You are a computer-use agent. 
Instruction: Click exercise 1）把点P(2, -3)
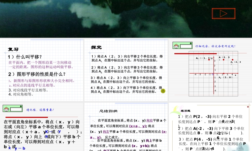210,121
